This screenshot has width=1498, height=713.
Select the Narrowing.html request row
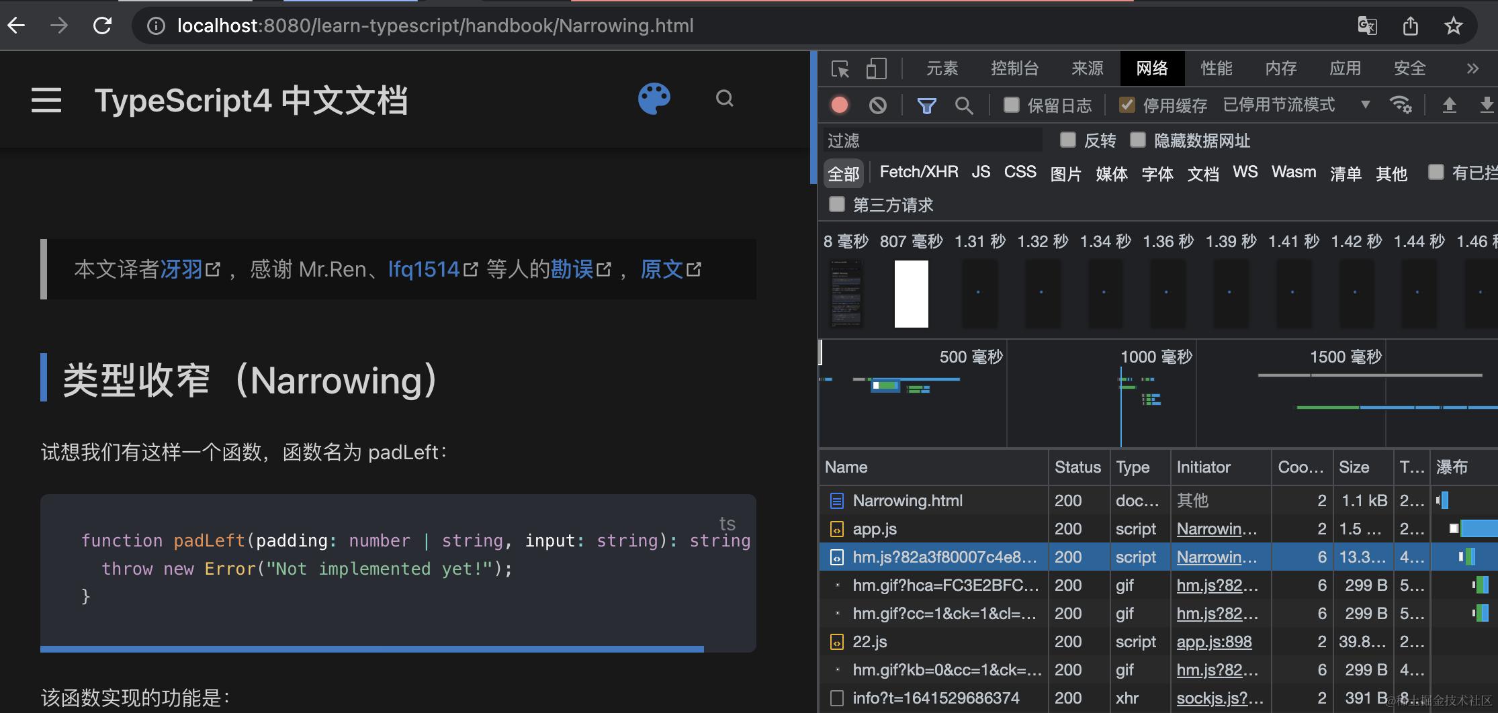point(1158,500)
